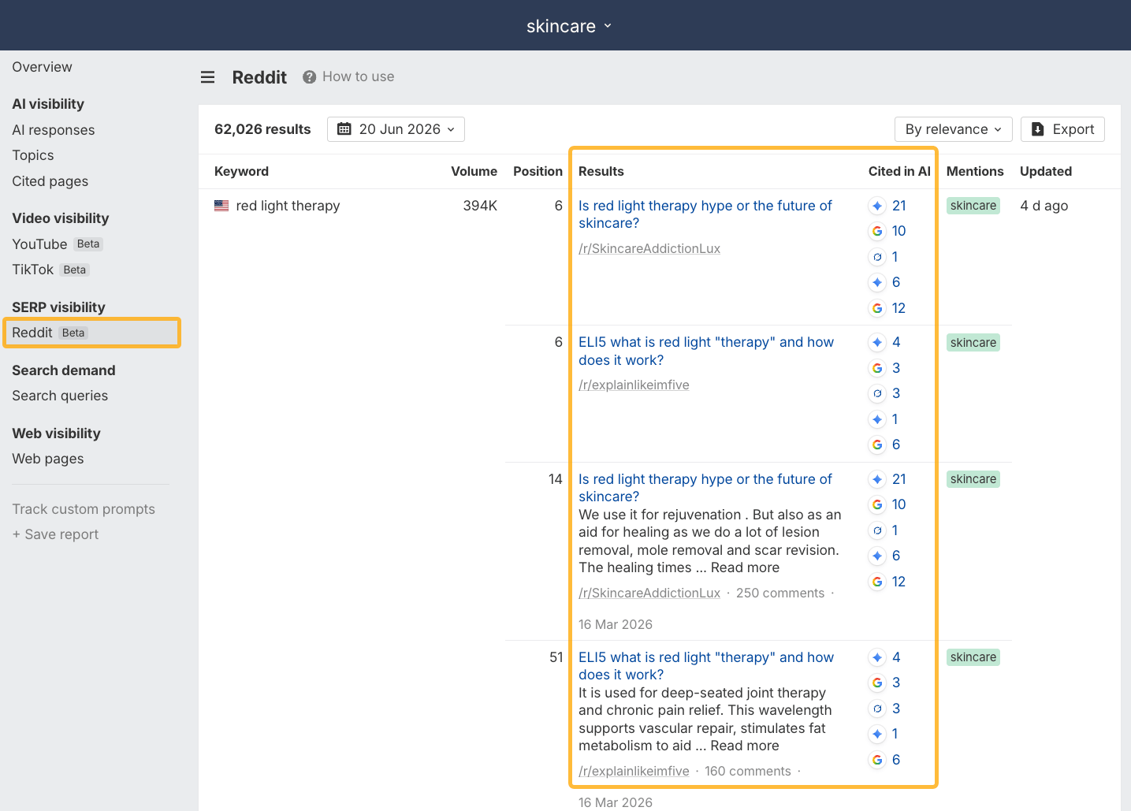The width and height of the screenshot is (1131, 811).
Task: Click the Export button
Action: (x=1062, y=129)
